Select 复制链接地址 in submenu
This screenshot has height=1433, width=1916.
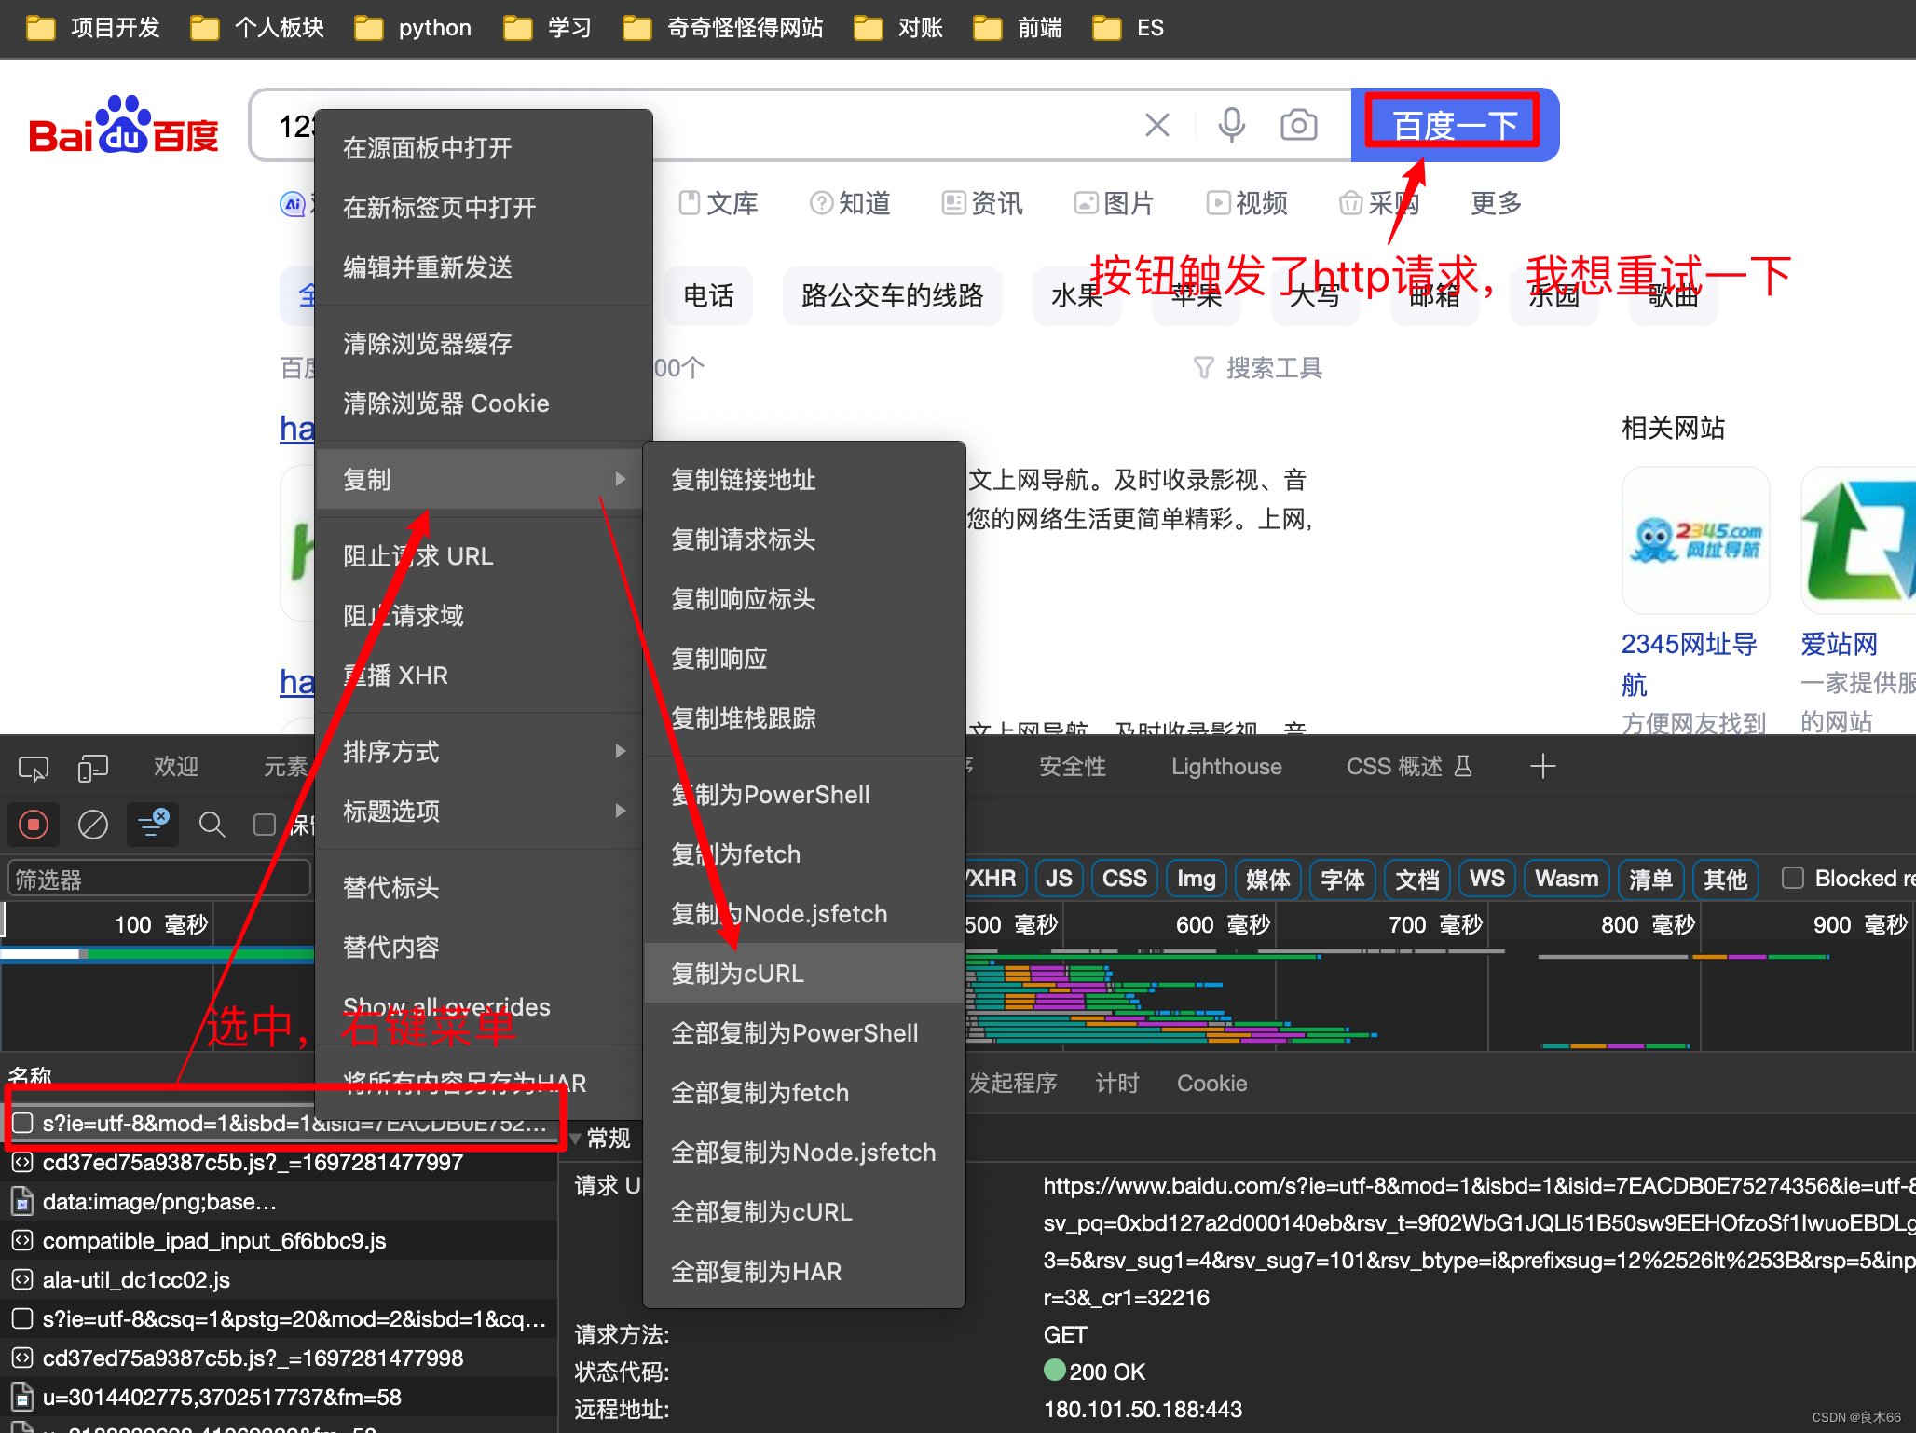804,480
